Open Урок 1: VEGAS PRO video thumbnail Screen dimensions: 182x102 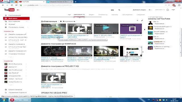(106, 29)
